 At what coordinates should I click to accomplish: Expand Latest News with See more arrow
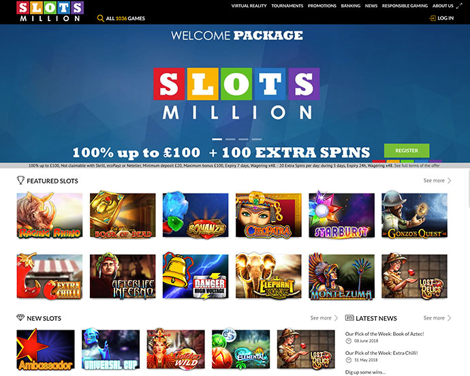(450, 318)
